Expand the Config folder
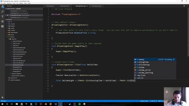 [12, 28]
